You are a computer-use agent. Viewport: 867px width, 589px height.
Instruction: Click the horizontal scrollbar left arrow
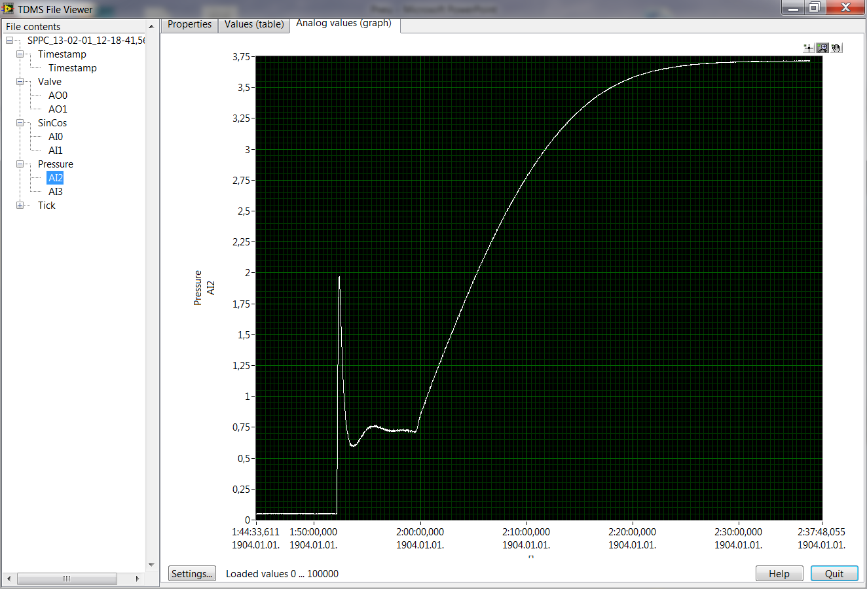9,579
